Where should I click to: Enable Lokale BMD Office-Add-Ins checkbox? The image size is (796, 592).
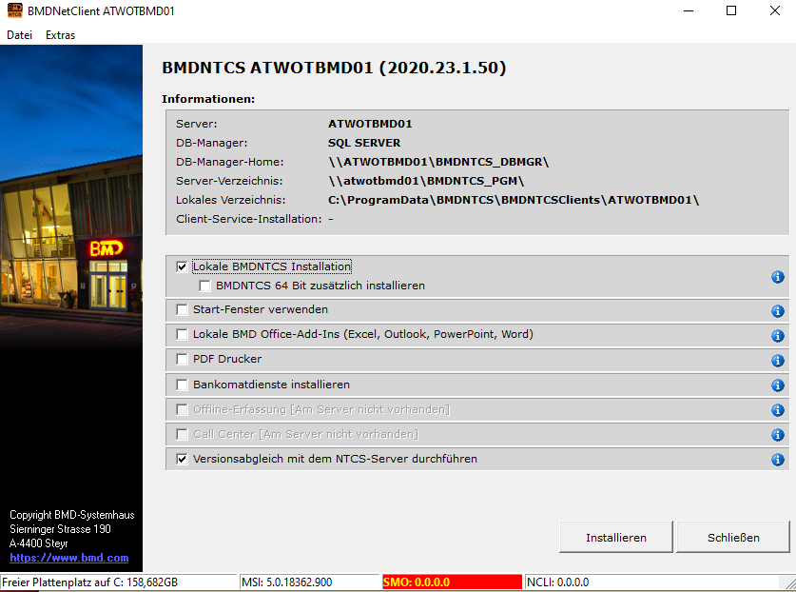tap(182, 334)
